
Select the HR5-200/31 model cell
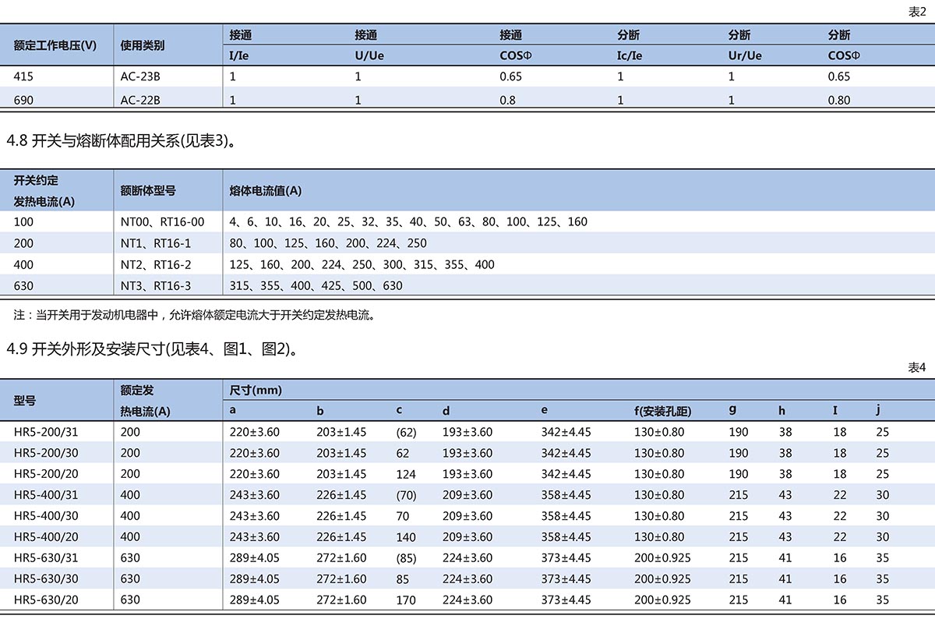tap(46, 432)
